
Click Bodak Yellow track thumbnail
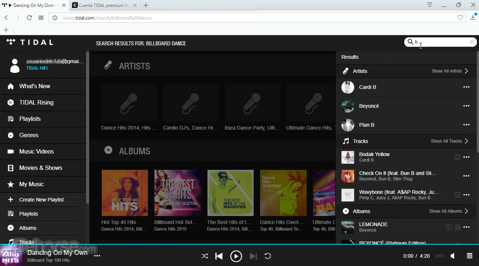(x=348, y=157)
